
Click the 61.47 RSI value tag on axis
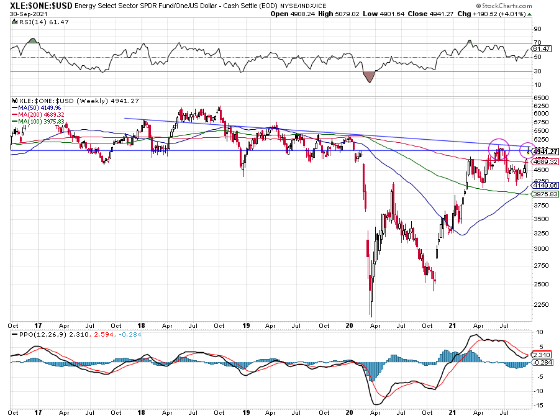click(x=541, y=49)
